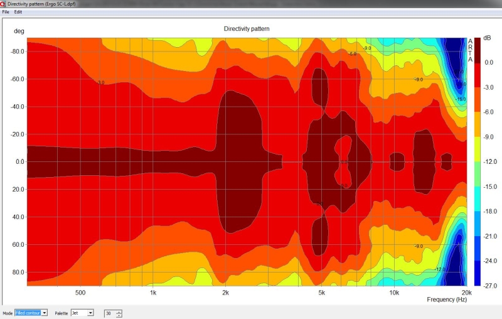Click the dB label above the color scale
Screen dimensions: 502x319
pos(487,38)
